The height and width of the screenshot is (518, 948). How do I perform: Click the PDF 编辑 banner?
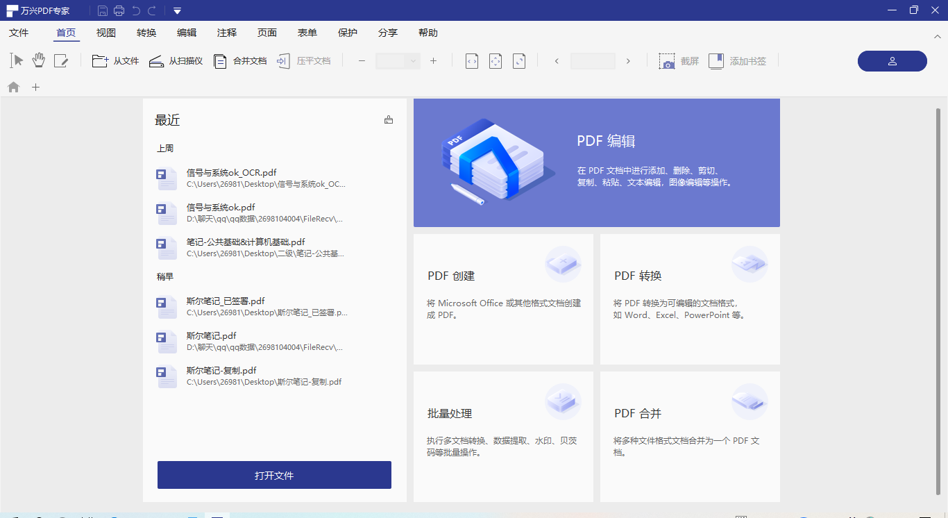597,162
